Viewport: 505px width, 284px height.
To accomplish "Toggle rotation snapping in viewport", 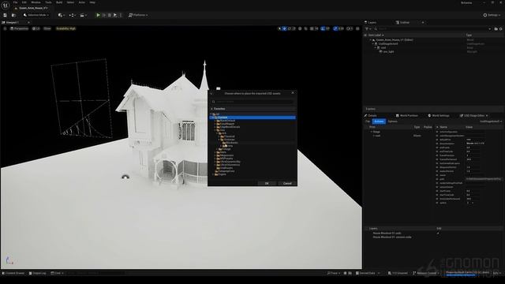I will click(323, 28).
